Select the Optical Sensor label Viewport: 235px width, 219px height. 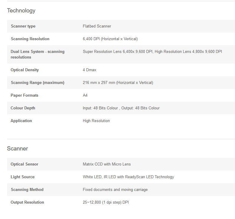(x=25, y=164)
